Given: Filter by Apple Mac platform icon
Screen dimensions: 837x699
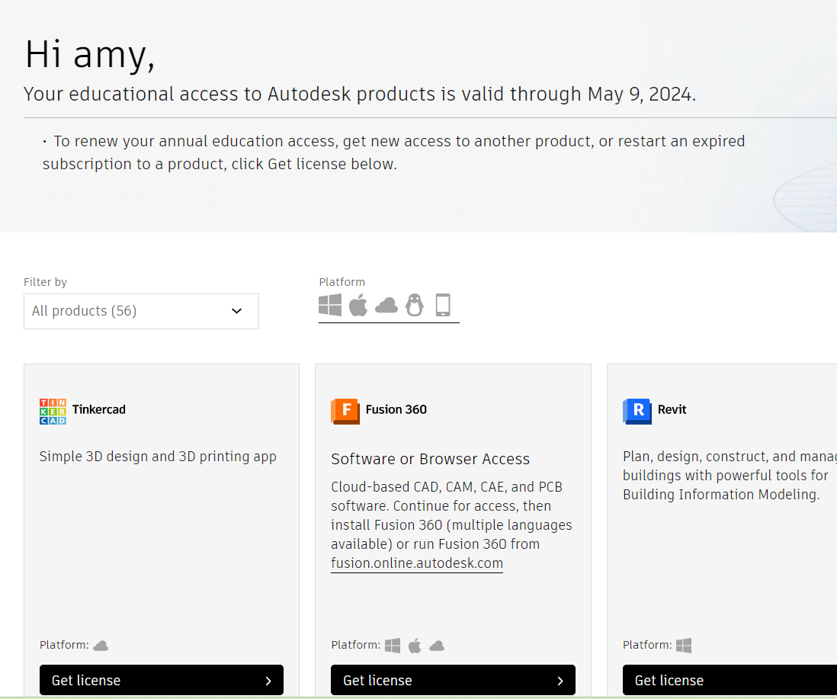Looking at the screenshot, I should [358, 305].
